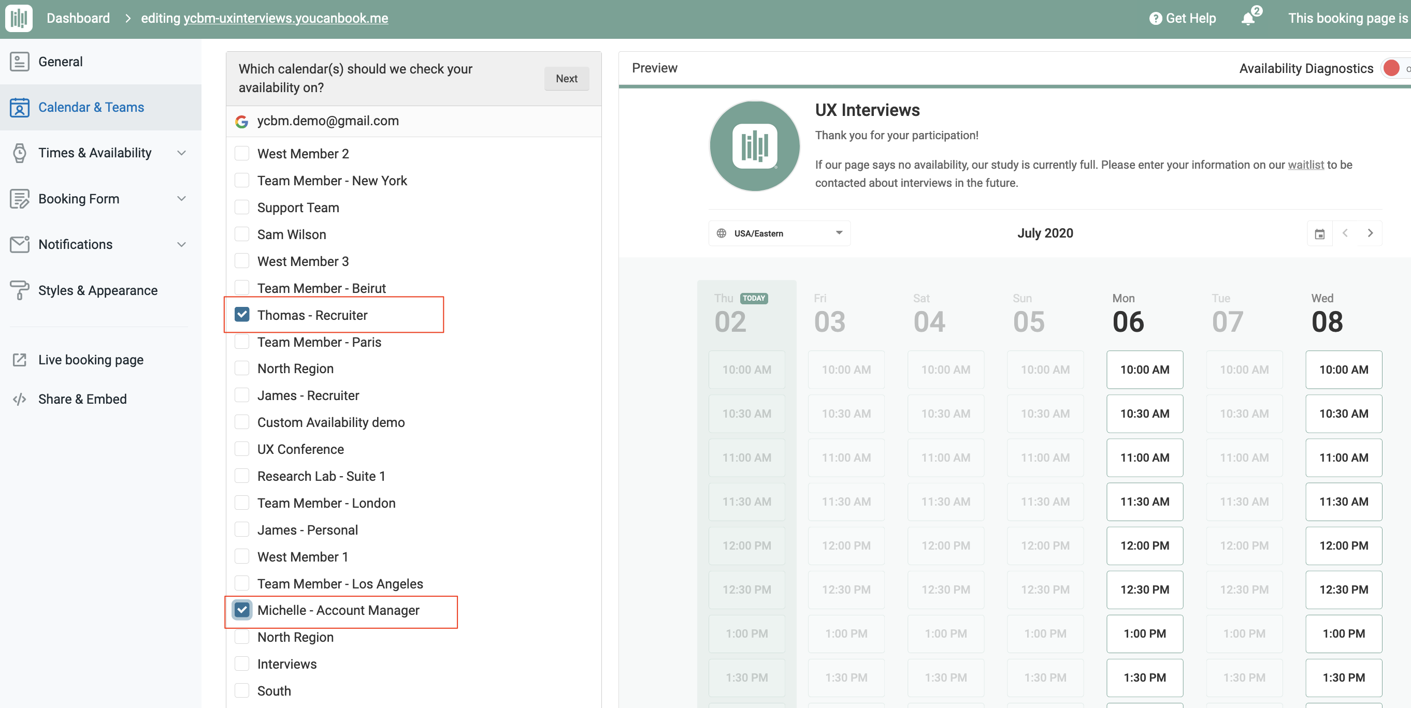This screenshot has height=708, width=1411.
Task: Go to previous week arrow
Action: coord(1345,233)
